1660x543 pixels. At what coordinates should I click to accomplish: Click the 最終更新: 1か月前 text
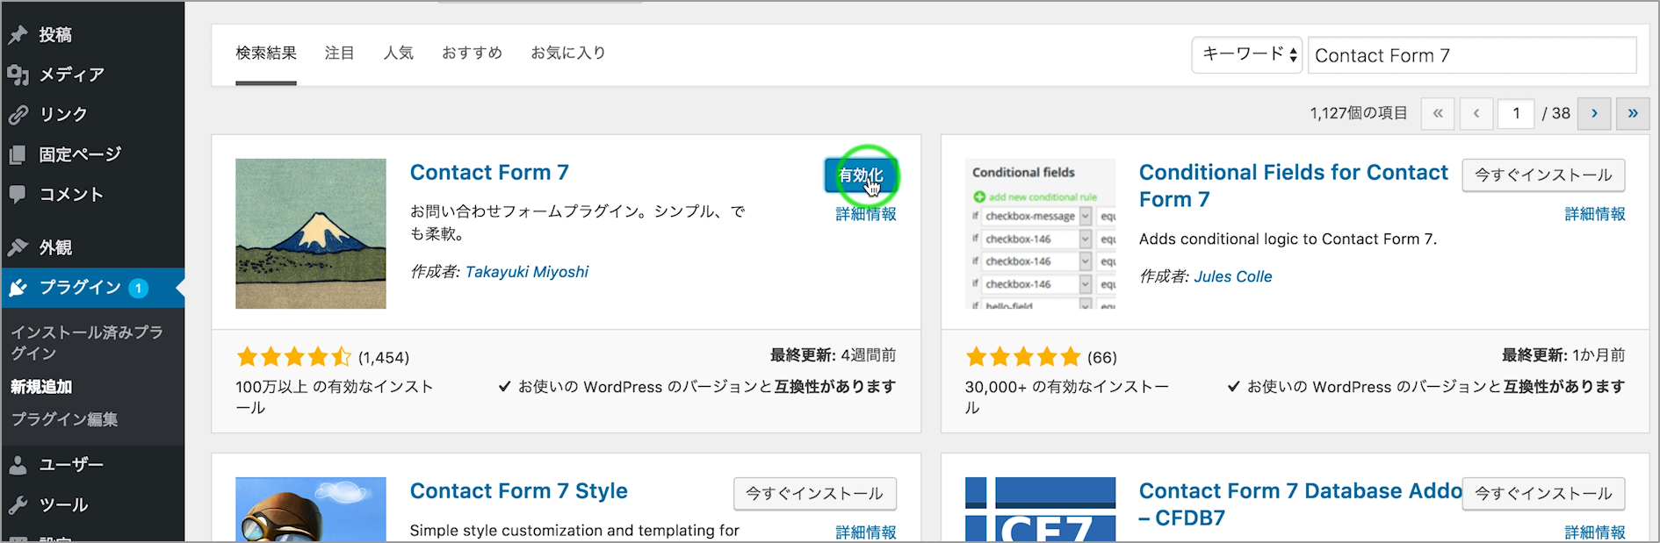tap(1563, 355)
